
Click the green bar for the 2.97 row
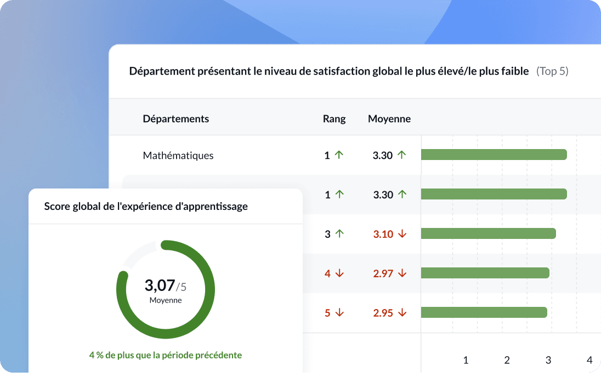tap(485, 273)
